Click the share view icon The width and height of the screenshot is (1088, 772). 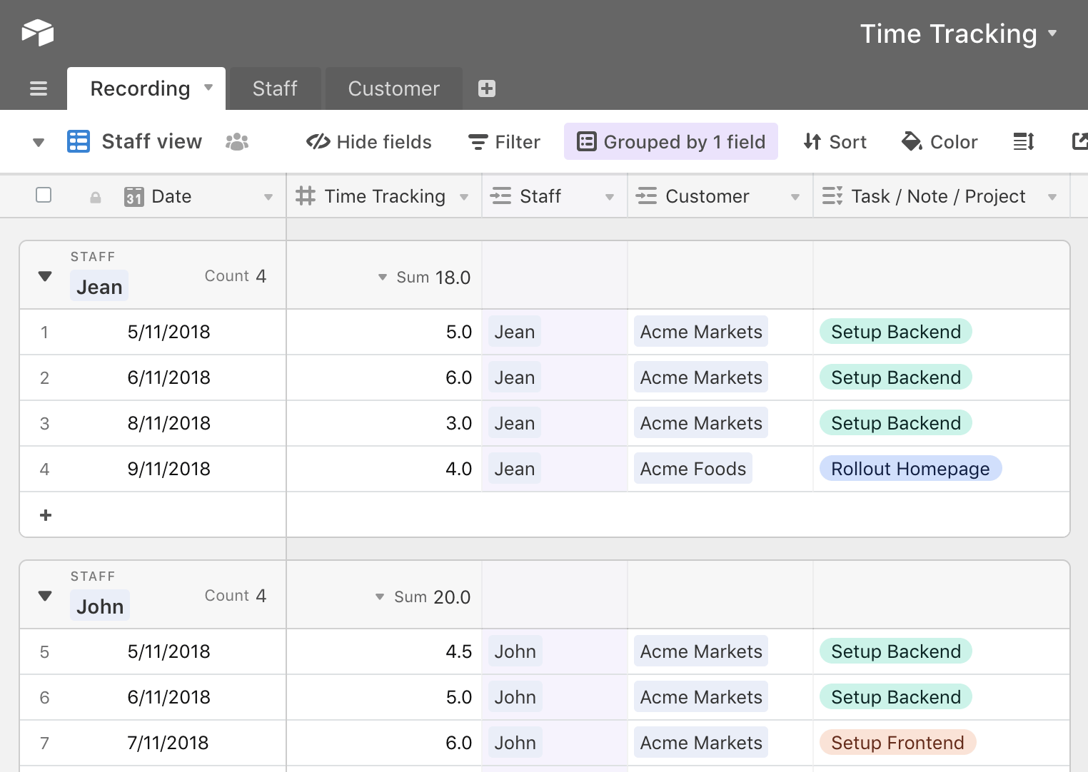click(x=1079, y=141)
